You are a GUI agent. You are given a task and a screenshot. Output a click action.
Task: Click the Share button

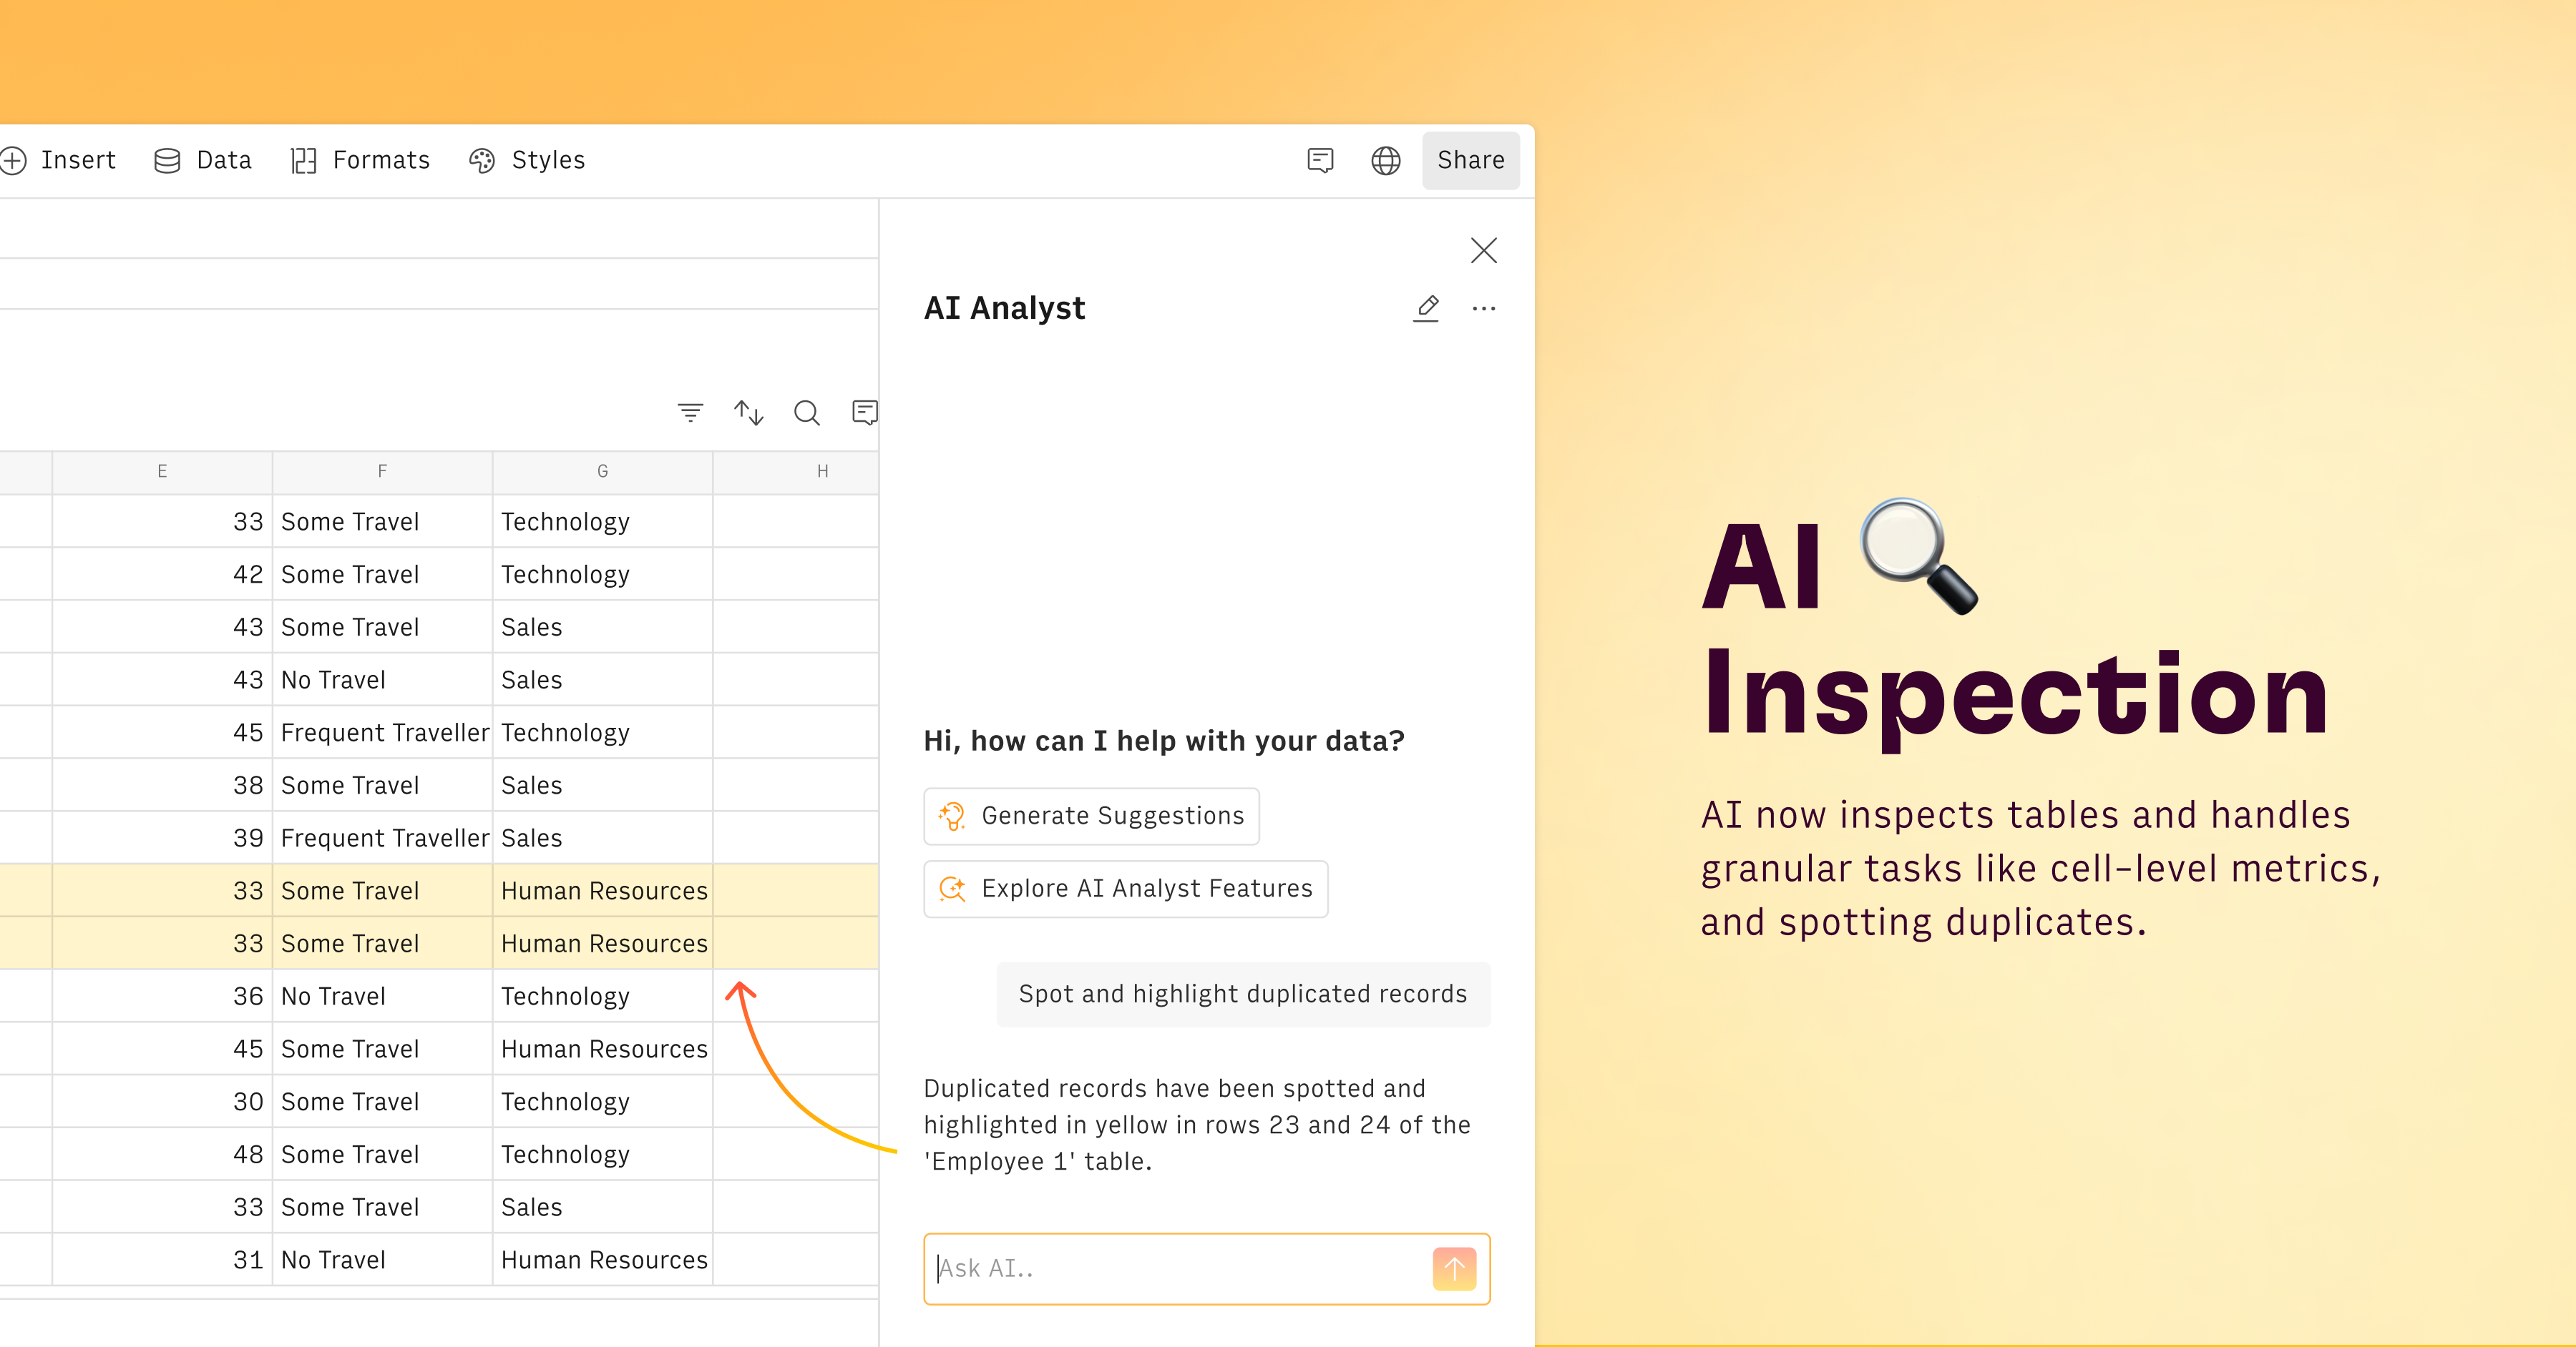[x=1470, y=160]
